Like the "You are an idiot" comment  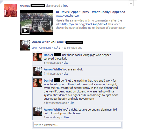click(66, 74)
